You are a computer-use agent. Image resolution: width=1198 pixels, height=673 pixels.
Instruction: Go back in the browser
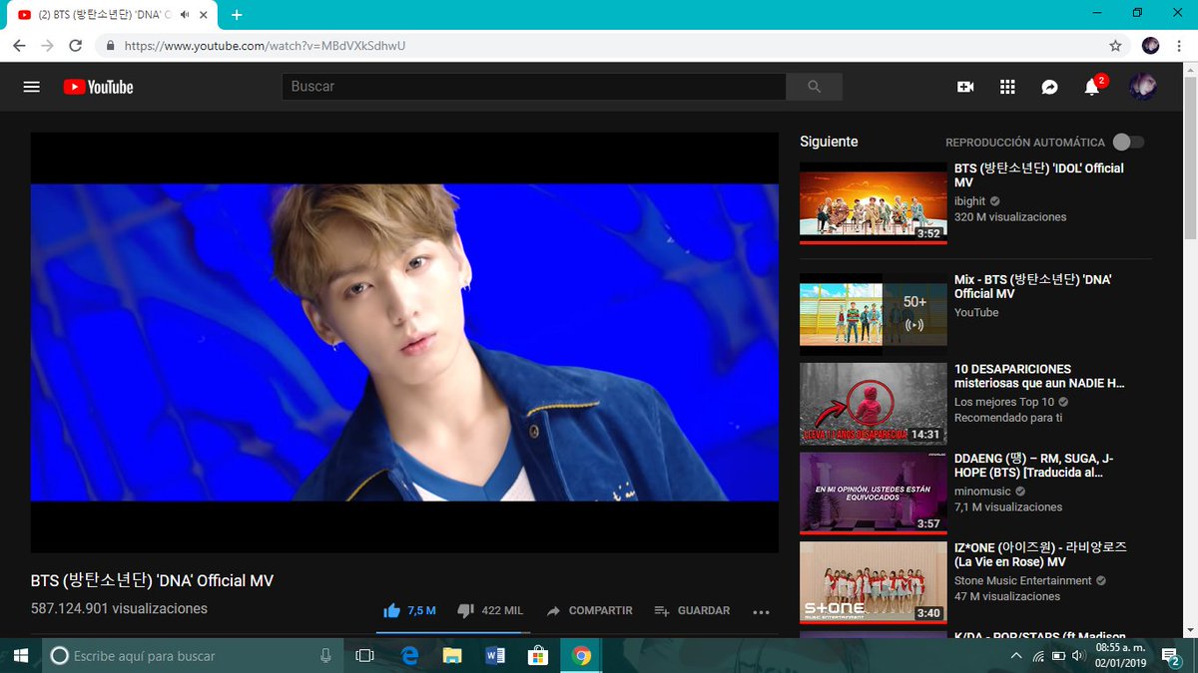pyautogui.click(x=19, y=46)
